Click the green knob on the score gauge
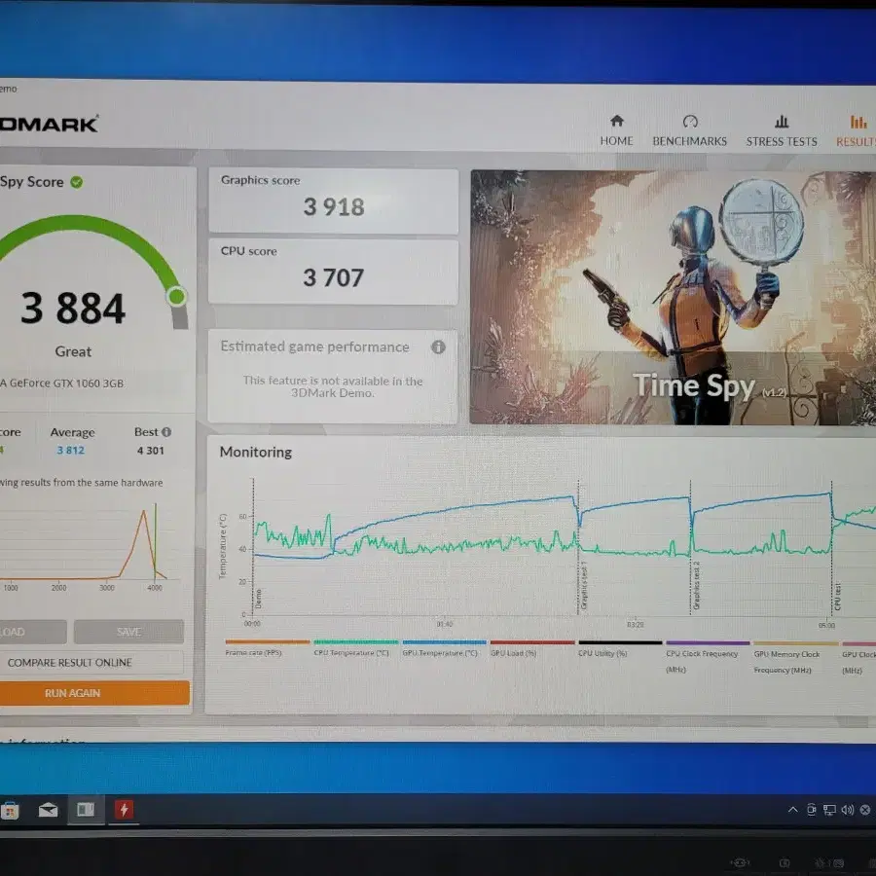 [x=176, y=296]
